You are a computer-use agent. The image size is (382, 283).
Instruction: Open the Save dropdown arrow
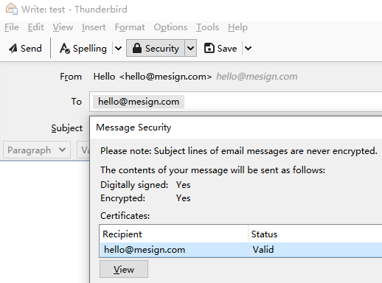point(248,48)
